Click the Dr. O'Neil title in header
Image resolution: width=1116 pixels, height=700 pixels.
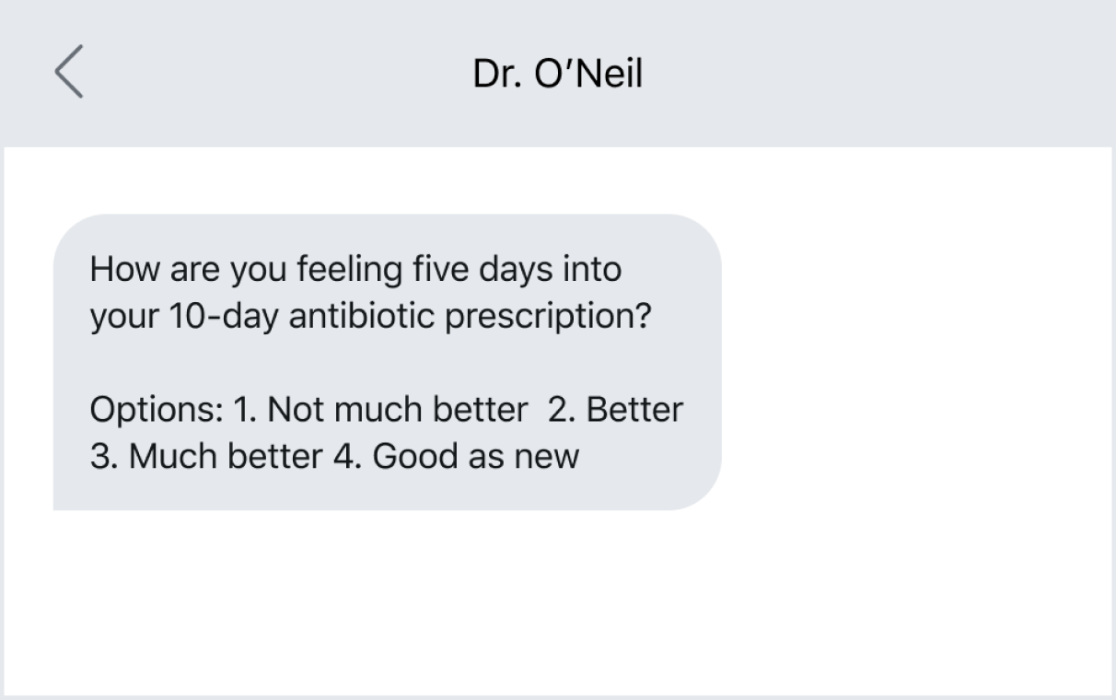tap(557, 73)
